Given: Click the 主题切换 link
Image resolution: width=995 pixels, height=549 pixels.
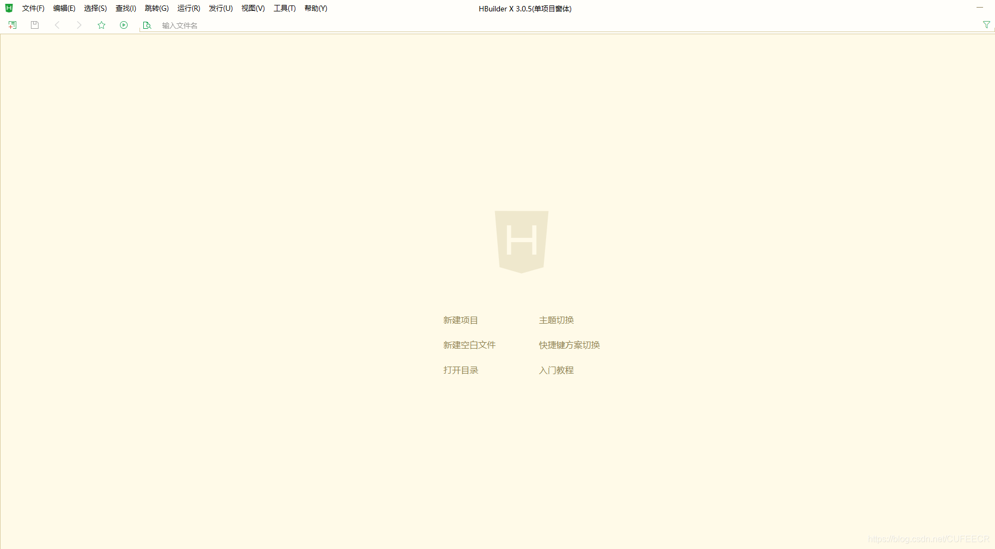Looking at the screenshot, I should tap(556, 320).
